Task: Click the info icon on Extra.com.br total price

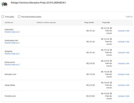Action: 111,61
